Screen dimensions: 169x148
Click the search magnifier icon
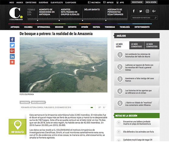pos(156,18)
